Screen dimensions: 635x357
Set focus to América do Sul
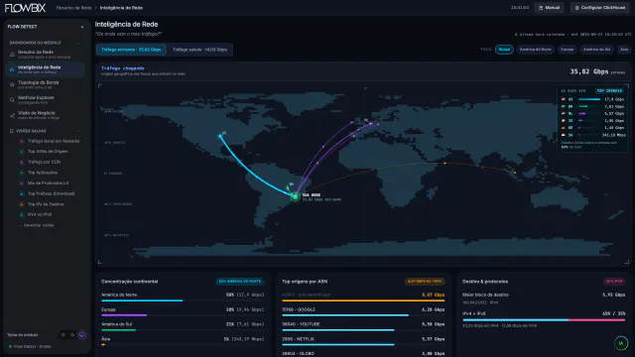(596, 50)
